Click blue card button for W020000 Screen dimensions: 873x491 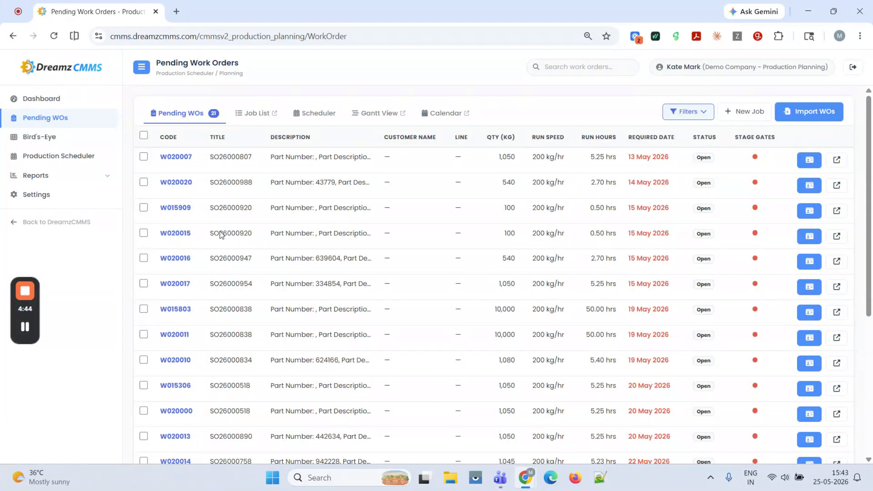(809, 414)
